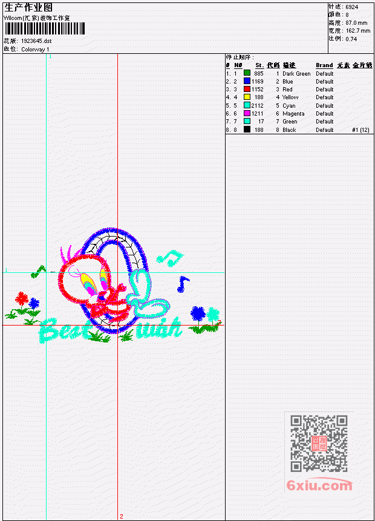Select the Cyan swatch in row 5
This screenshot has width=375, height=521.
pyautogui.click(x=247, y=105)
